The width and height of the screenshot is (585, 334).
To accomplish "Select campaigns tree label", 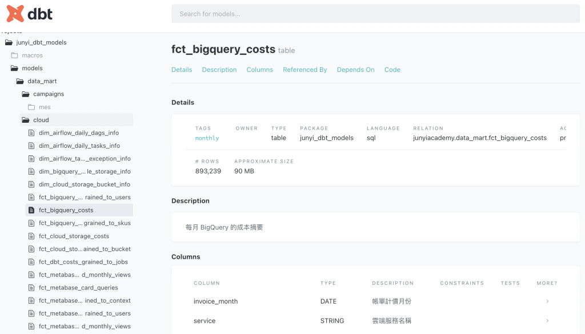I will 49,94.
